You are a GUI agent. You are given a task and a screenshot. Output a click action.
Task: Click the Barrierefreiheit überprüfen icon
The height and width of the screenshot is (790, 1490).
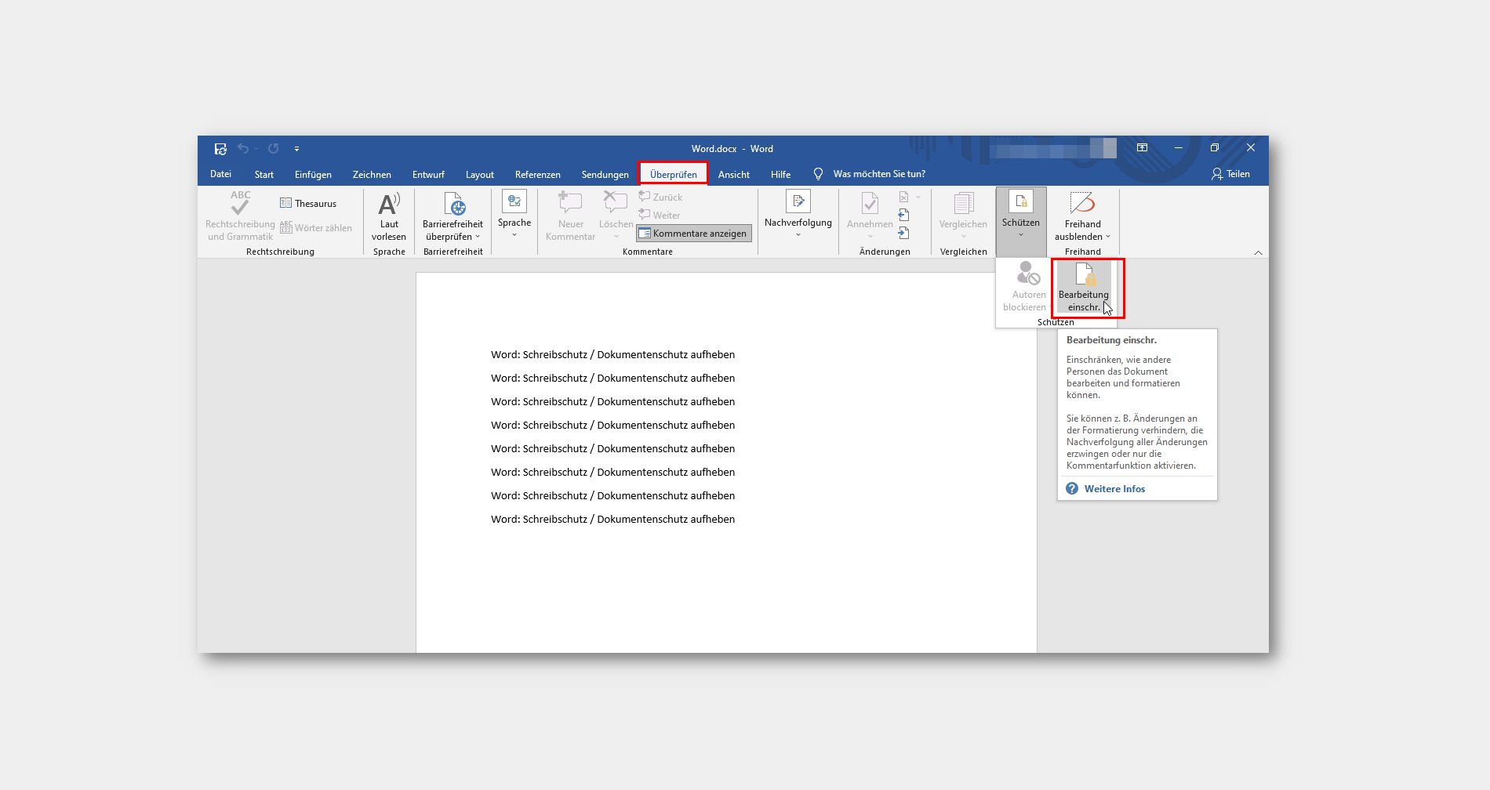tap(453, 204)
